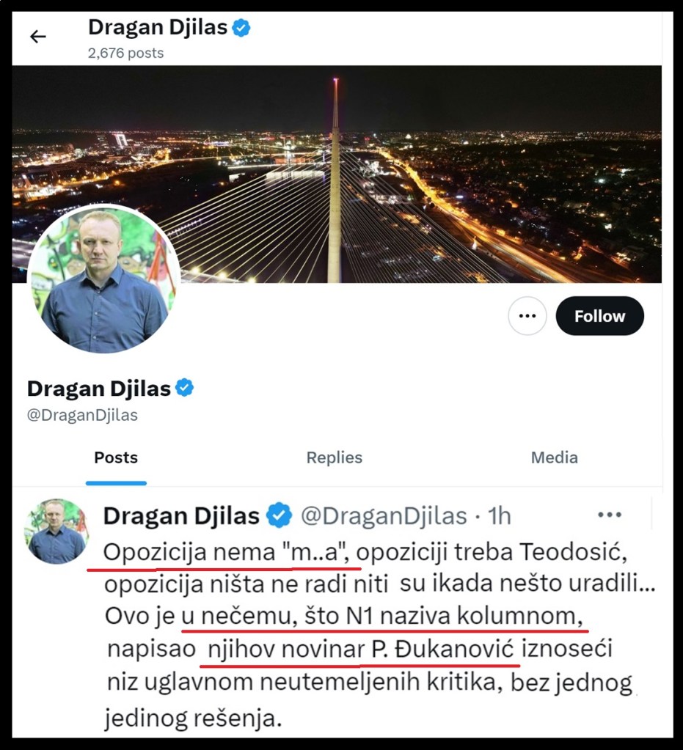Click the 2,676 posts count
Image resolution: width=683 pixels, height=750 pixels.
tap(126, 53)
